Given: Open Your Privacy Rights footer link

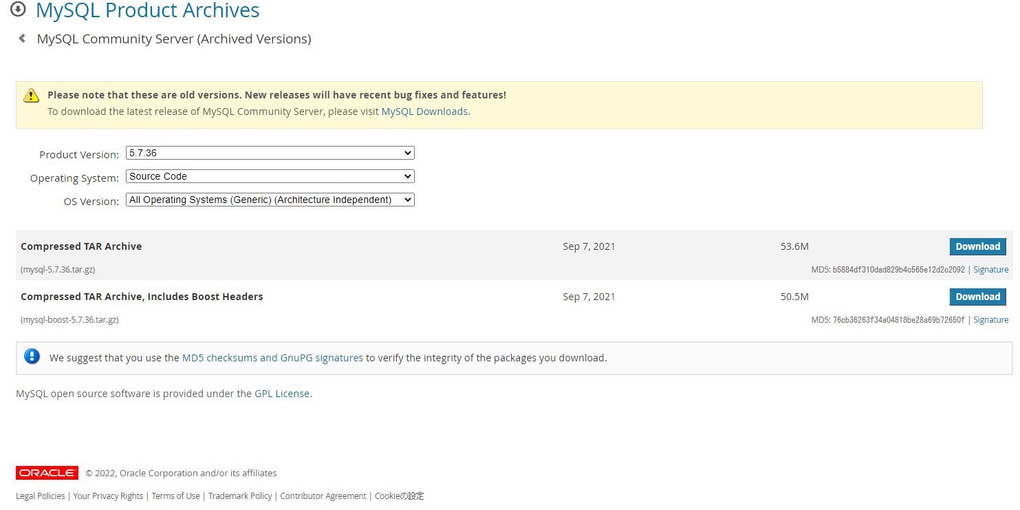Looking at the screenshot, I should pyautogui.click(x=108, y=496).
